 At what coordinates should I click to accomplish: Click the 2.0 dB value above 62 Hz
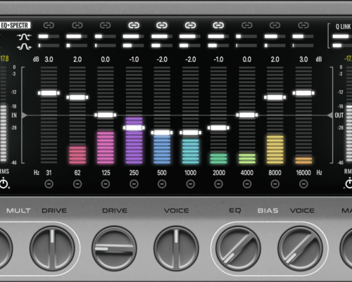(x=77, y=59)
